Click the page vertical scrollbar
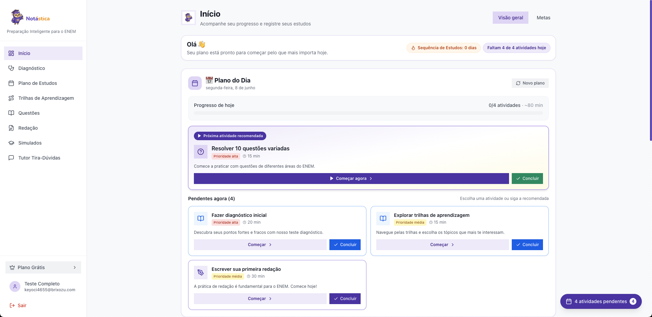652x317 pixels. pyautogui.click(x=651, y=70)
